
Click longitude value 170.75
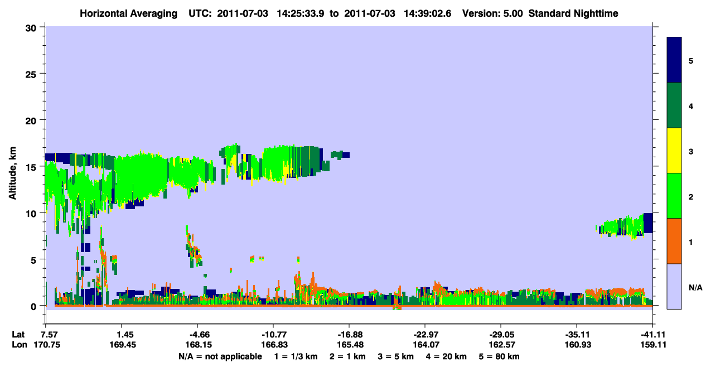[x=46, y=345]
